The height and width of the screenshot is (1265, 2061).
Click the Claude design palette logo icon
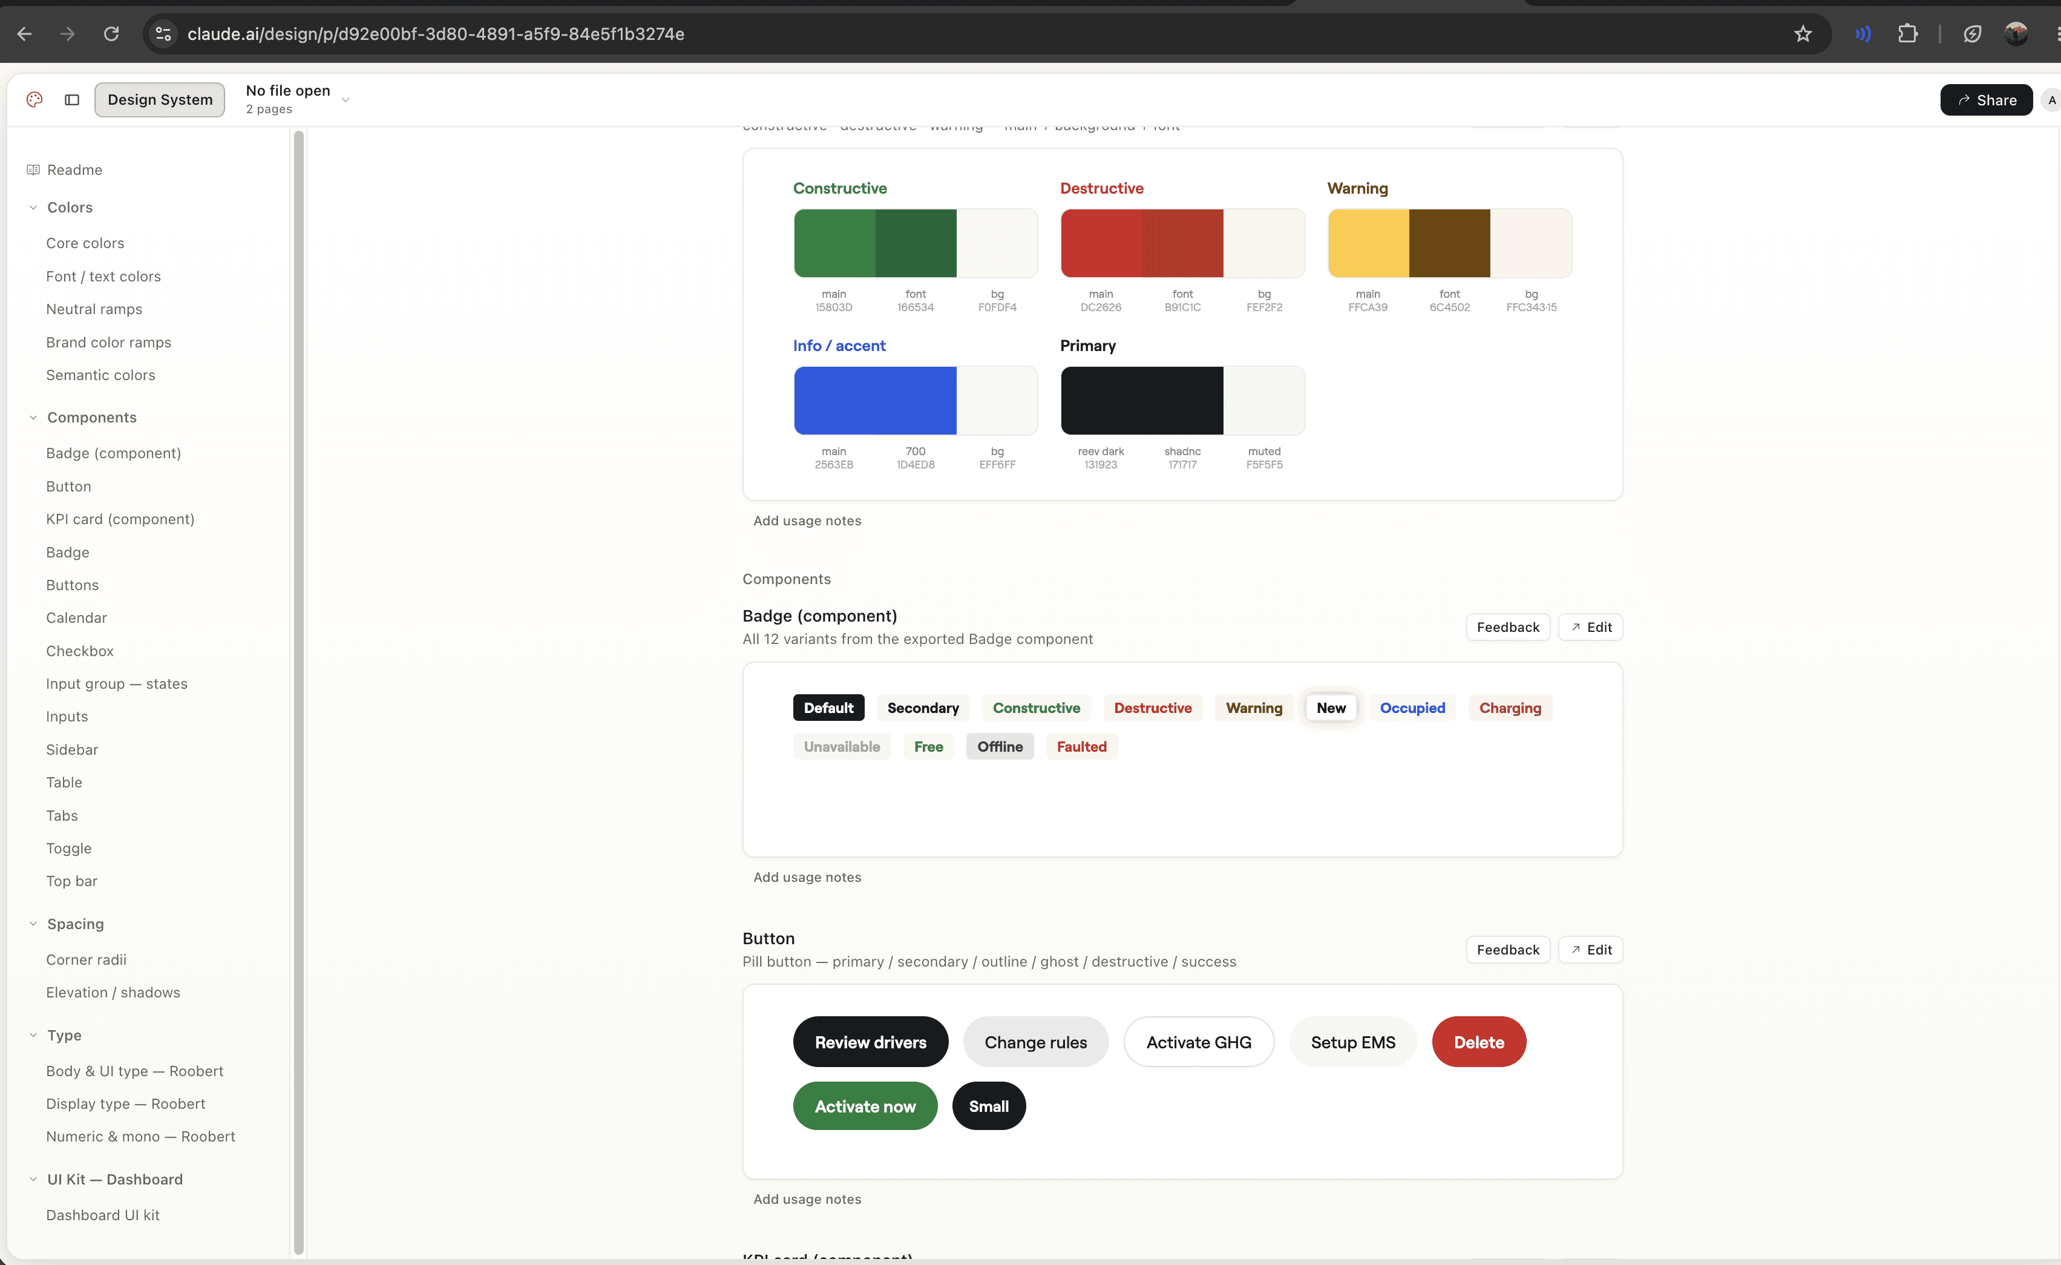34,99
